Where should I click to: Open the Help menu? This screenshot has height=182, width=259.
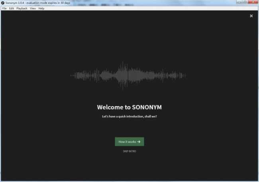pos(41,8)
